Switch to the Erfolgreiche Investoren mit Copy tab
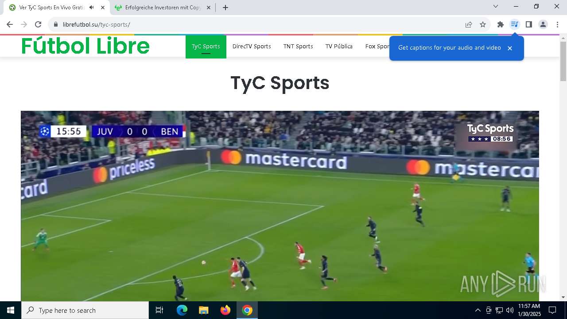The width and height of the screenshot is (567, 319). [163, 8]
